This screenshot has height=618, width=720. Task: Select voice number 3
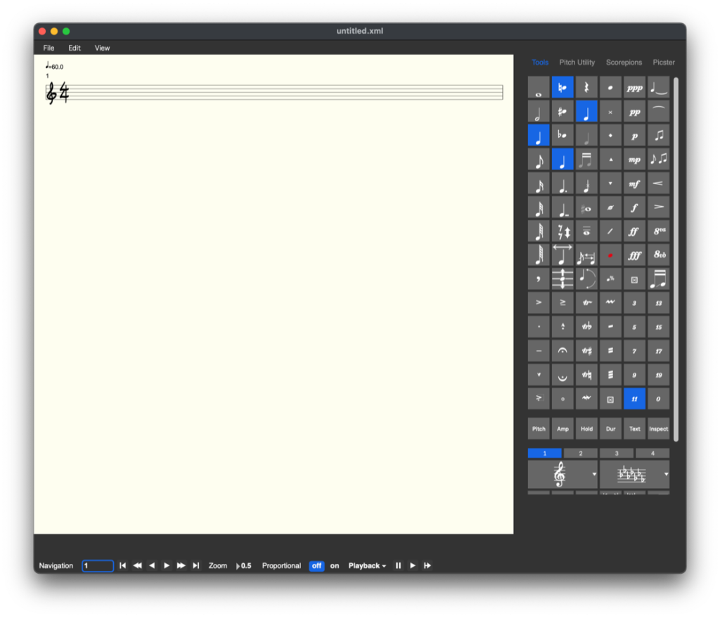coord(616,453)
